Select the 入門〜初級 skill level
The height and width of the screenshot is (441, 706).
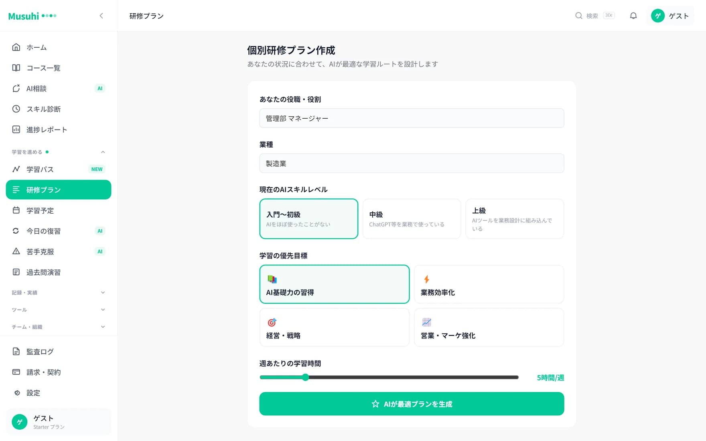[x=308, y=219]
